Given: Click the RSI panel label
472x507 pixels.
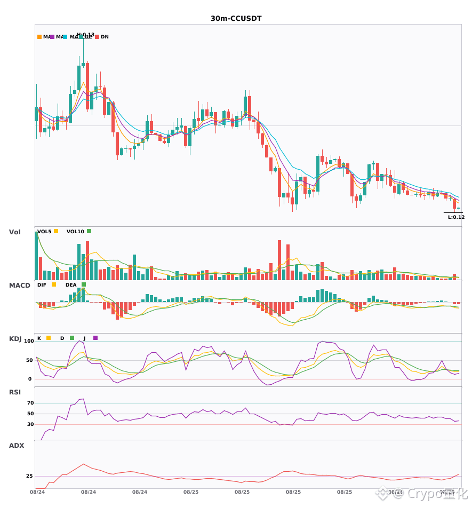Looking at the screenshot, I should click(x=15, y=392).
